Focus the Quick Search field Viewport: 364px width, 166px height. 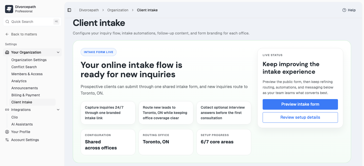(32, 22)
